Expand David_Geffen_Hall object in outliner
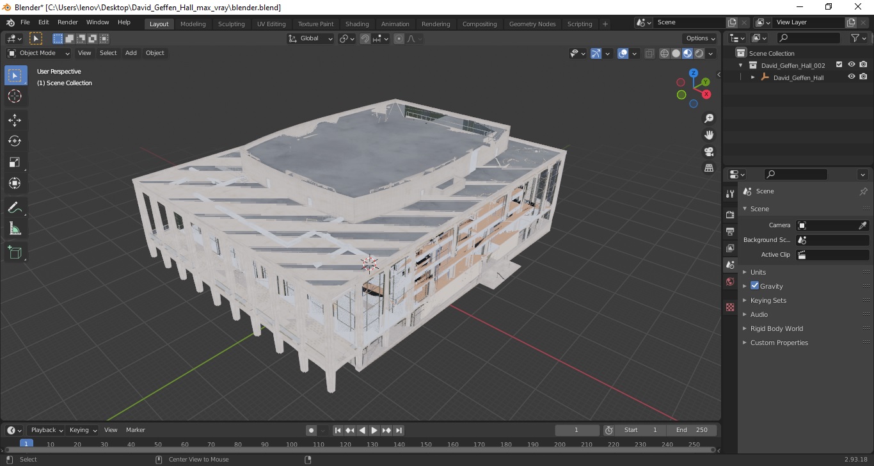Viewport: 874px width, 466px height. point(753,77)
